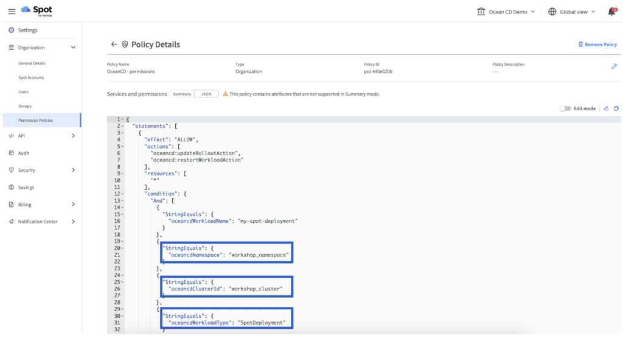Image resolution: width=623 pixels, height=341 pixels.
Task: Select the JSON view toggle
Action: pos(206,94)
